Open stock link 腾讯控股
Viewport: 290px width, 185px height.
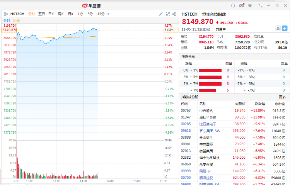pos(206,178)
